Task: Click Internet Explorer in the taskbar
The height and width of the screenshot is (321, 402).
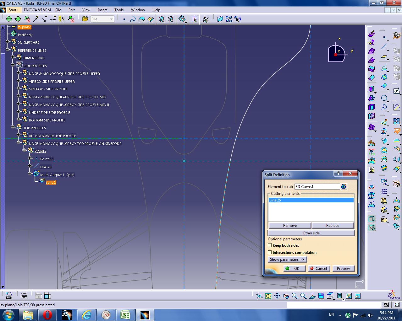Action: tap(86, 315)
